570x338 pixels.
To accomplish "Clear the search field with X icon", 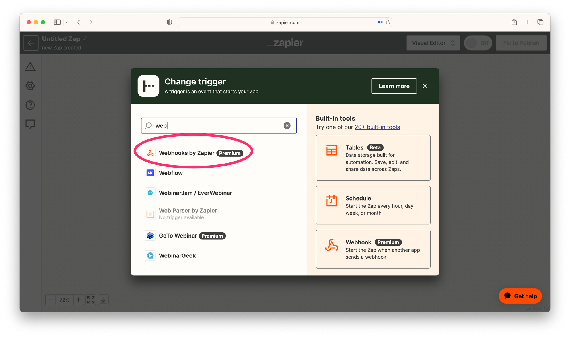I will click(287, 125).
